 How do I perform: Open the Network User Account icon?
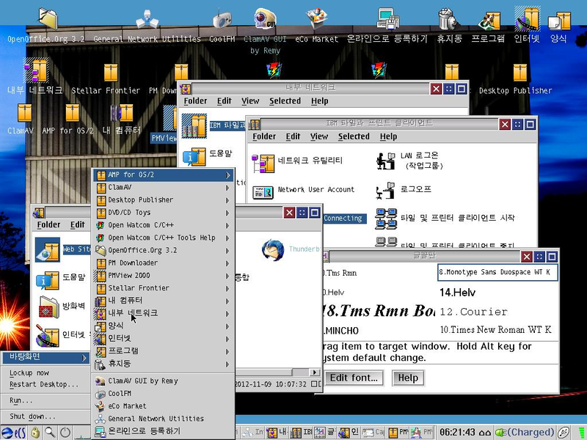pyautogui.click(x=263, y=191)
